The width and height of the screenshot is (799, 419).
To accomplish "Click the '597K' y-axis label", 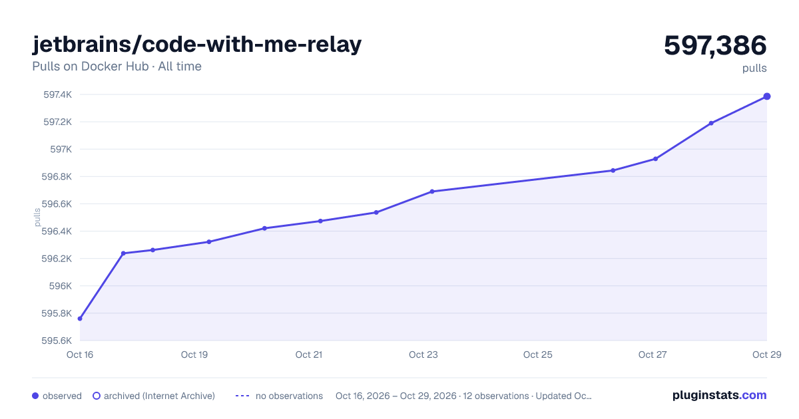I will click(61, 149).
